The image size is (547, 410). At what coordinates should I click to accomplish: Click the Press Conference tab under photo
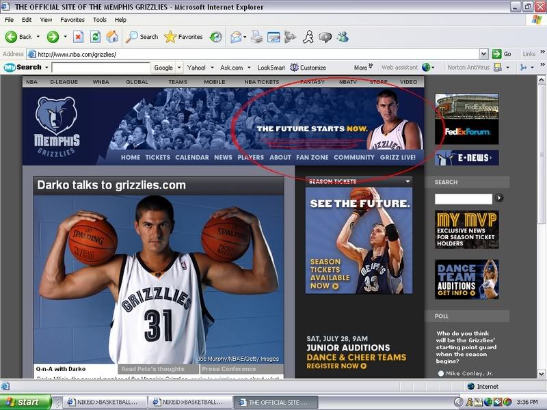pyautogui.click(x=229, y=369)
